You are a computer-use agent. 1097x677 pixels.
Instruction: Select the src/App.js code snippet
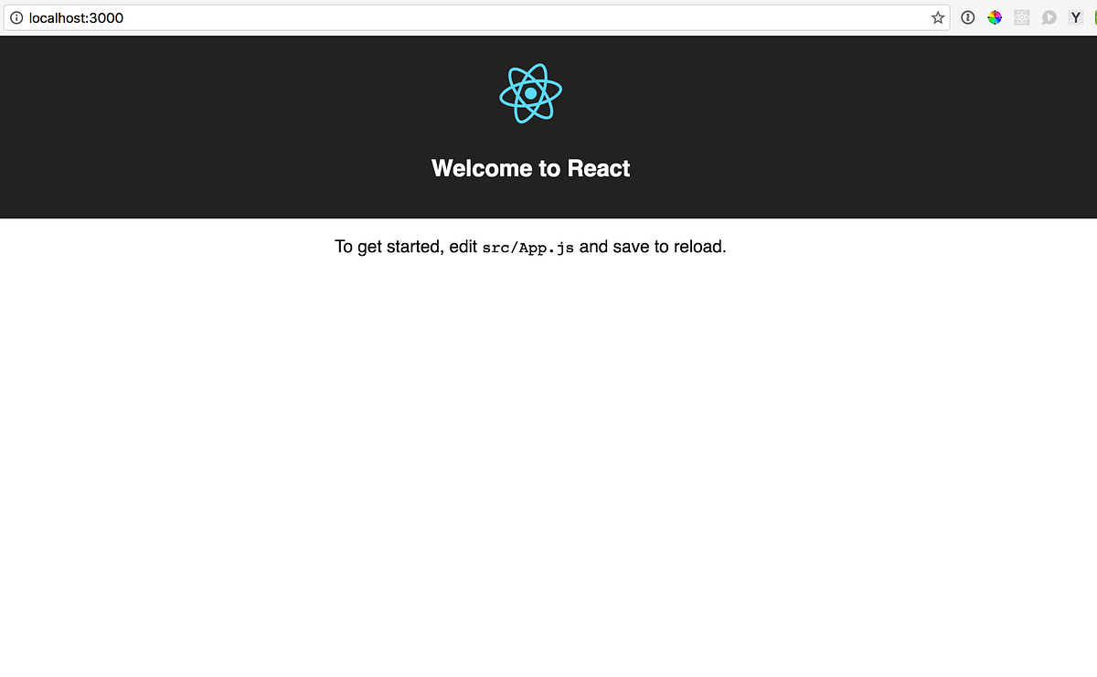click(528, 247)
